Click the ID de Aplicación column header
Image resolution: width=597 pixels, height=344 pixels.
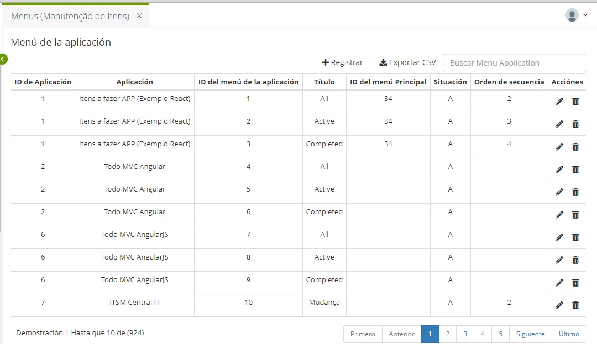43,82
